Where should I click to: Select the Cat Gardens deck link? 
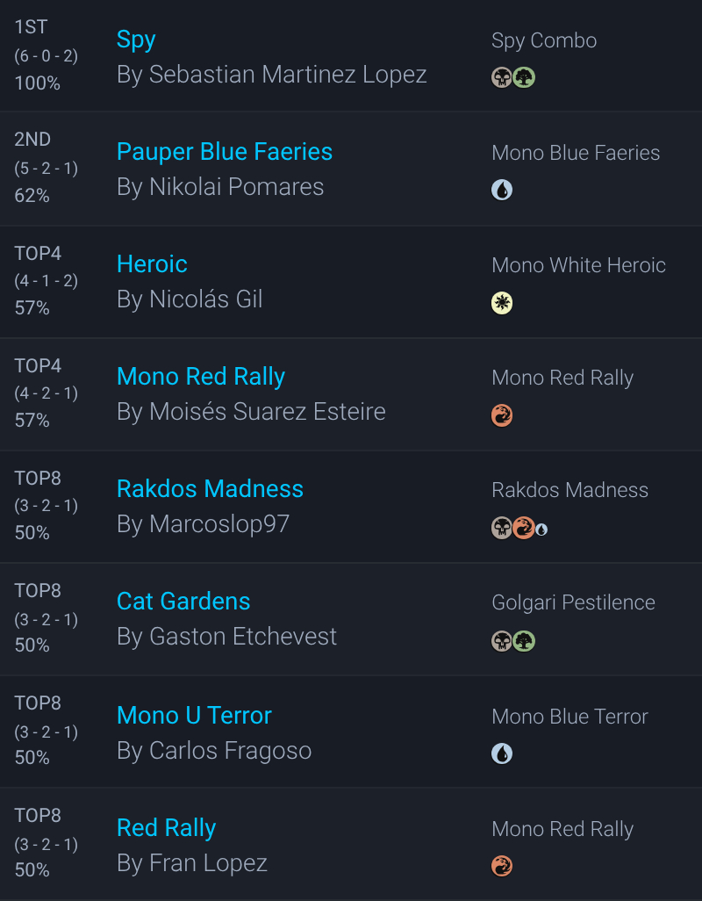(183, 602)
